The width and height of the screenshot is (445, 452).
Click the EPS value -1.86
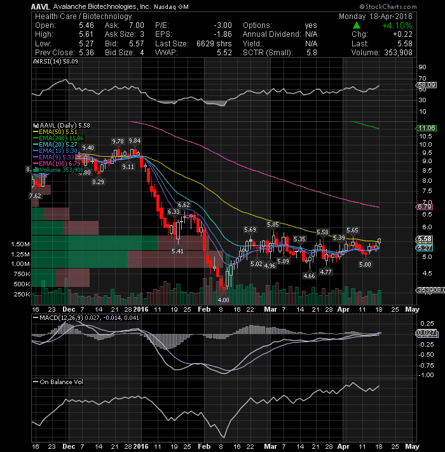coord(222,34)
